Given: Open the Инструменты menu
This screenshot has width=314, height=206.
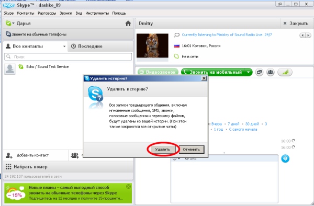Looking at the screenshot, I should (x=97, y=13).
